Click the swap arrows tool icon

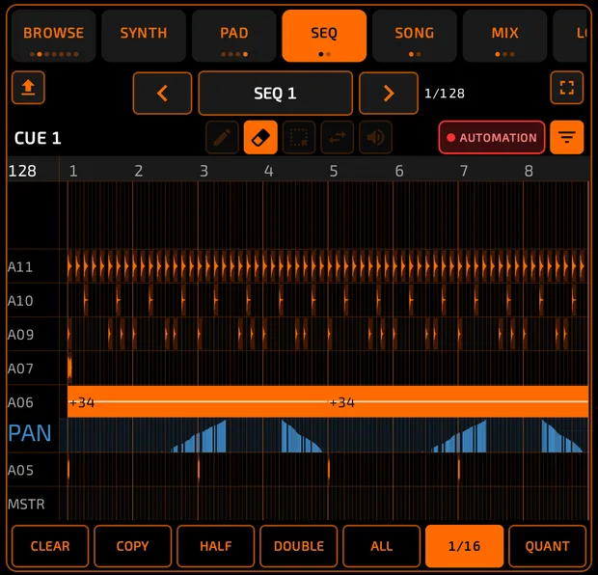[x=338, y=137]
